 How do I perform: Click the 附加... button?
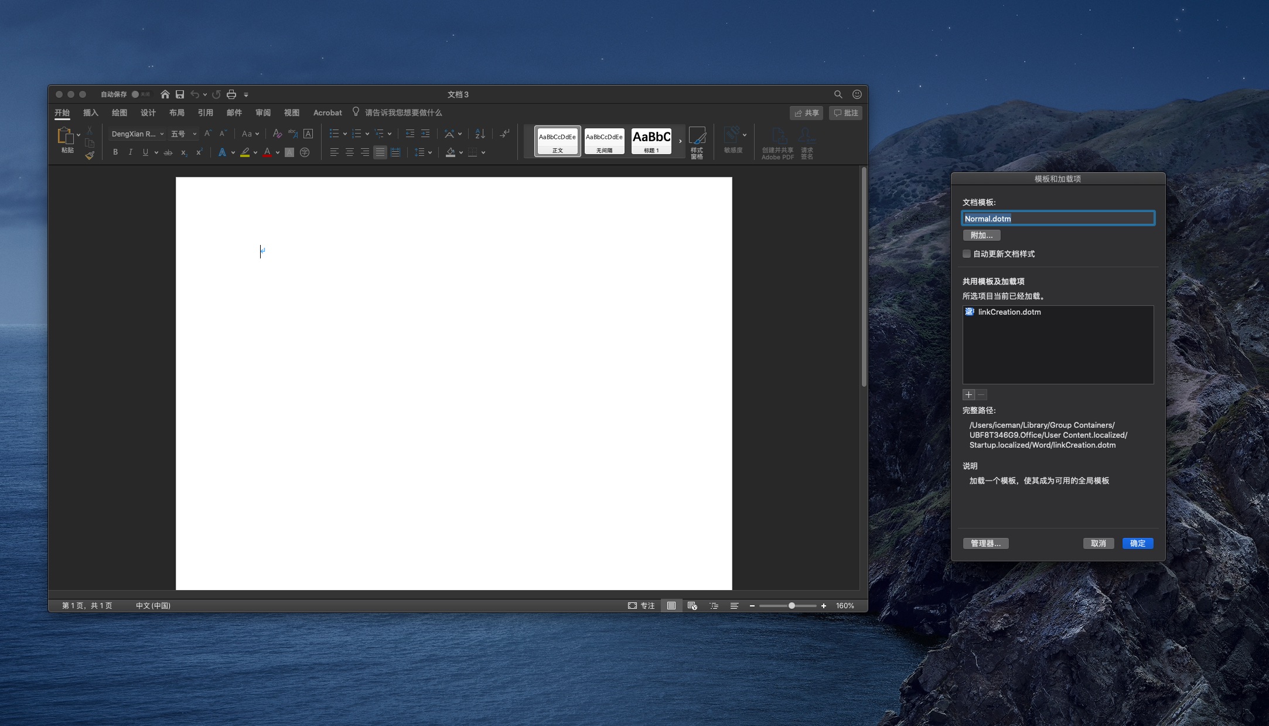(x=981, y=235)
